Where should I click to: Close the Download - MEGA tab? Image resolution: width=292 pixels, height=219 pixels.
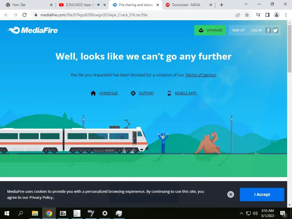pyautogui.click(x=211, y=5)
